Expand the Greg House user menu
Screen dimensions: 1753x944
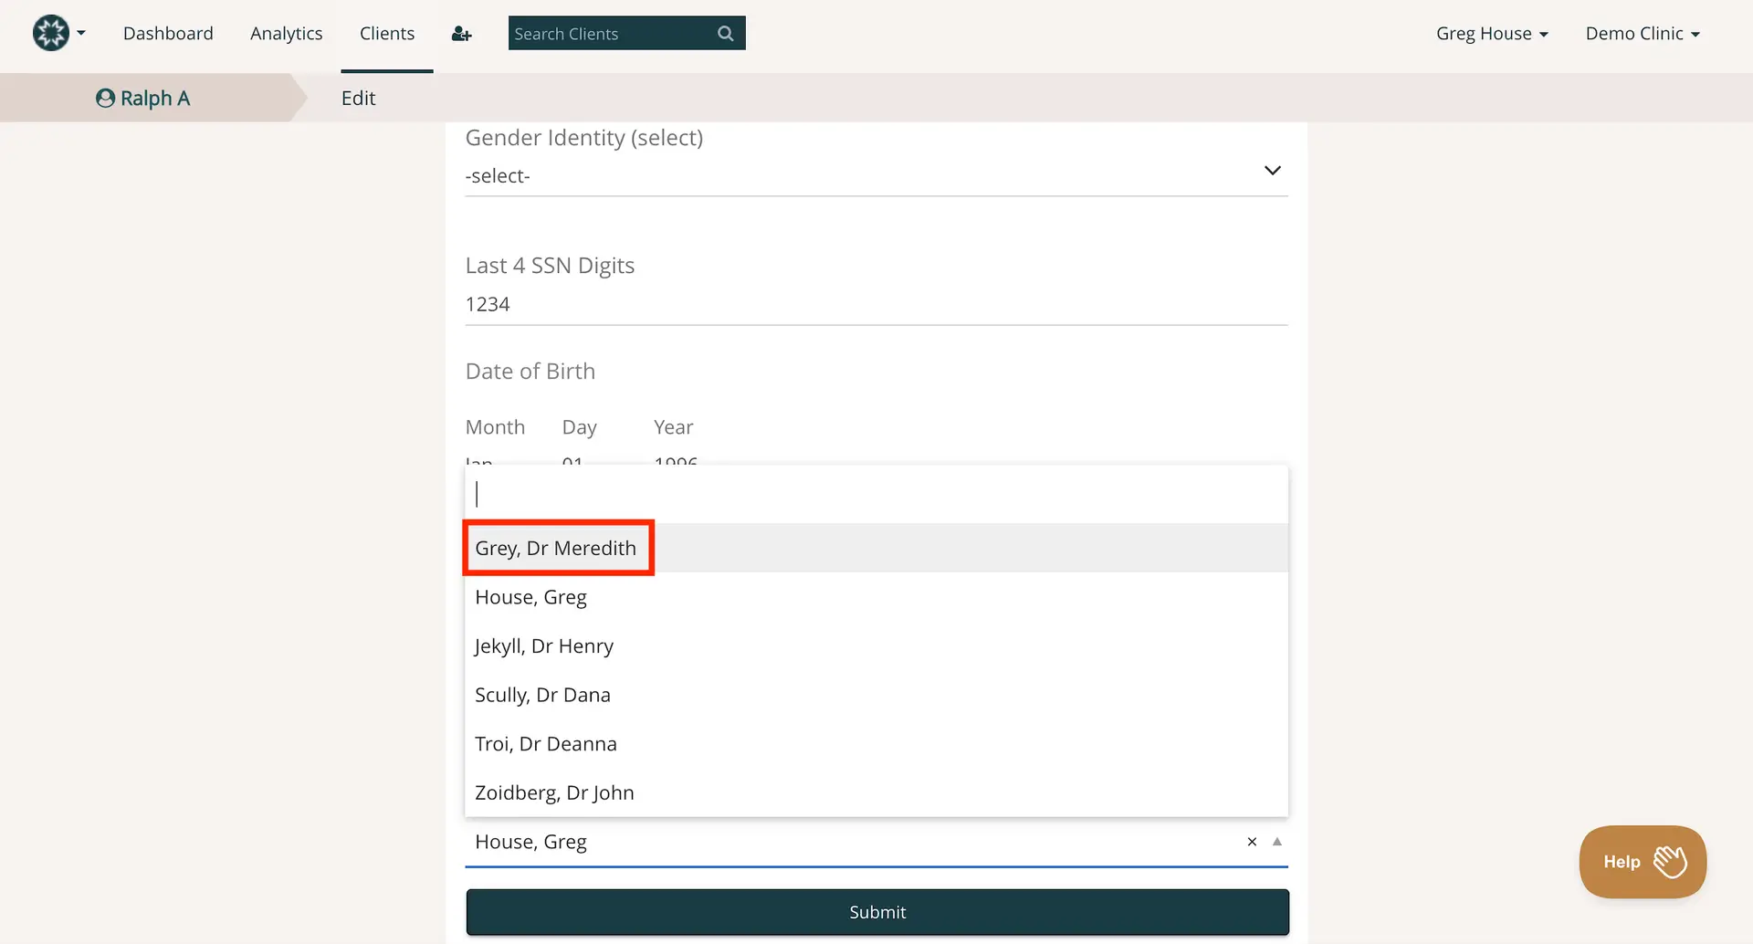point(1491,33)
